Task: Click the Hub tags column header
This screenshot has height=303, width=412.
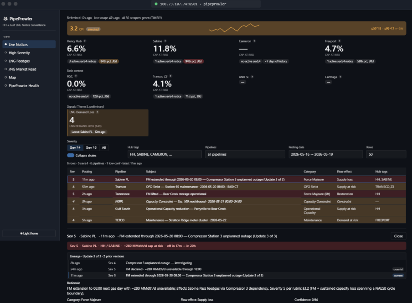Action: 381,172
